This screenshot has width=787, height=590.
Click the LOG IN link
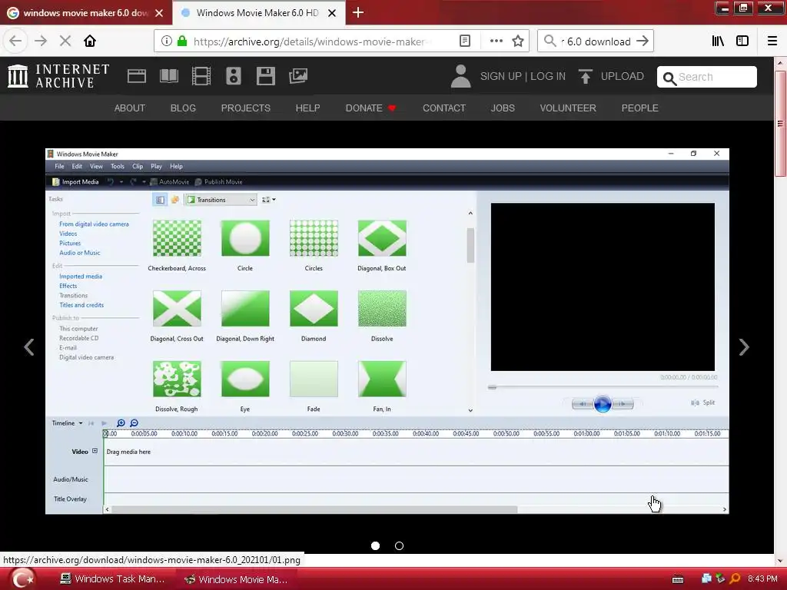(x=548, y=76)
